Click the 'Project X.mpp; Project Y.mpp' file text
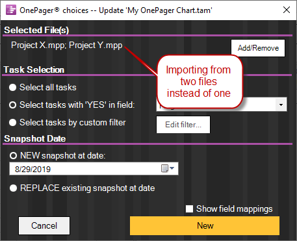Image resolution: width=297 pixels, height=241 pixels. (x=67, y=45)
